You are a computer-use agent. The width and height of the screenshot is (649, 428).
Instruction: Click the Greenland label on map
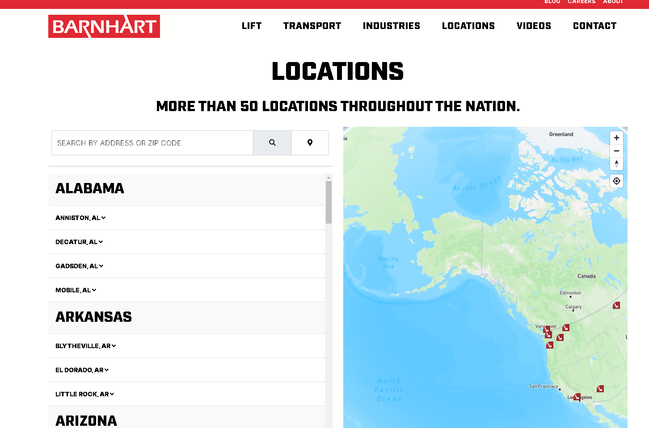tap(561, 134)
